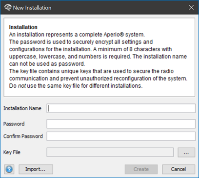Click into the Password field
This screenshot has height=178, width=199.
tap(121, 124)
